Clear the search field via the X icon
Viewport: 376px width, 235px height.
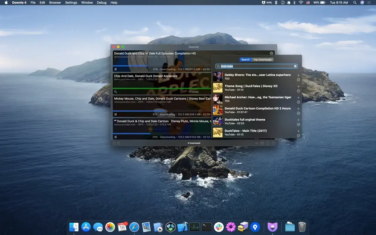[295, 66]
